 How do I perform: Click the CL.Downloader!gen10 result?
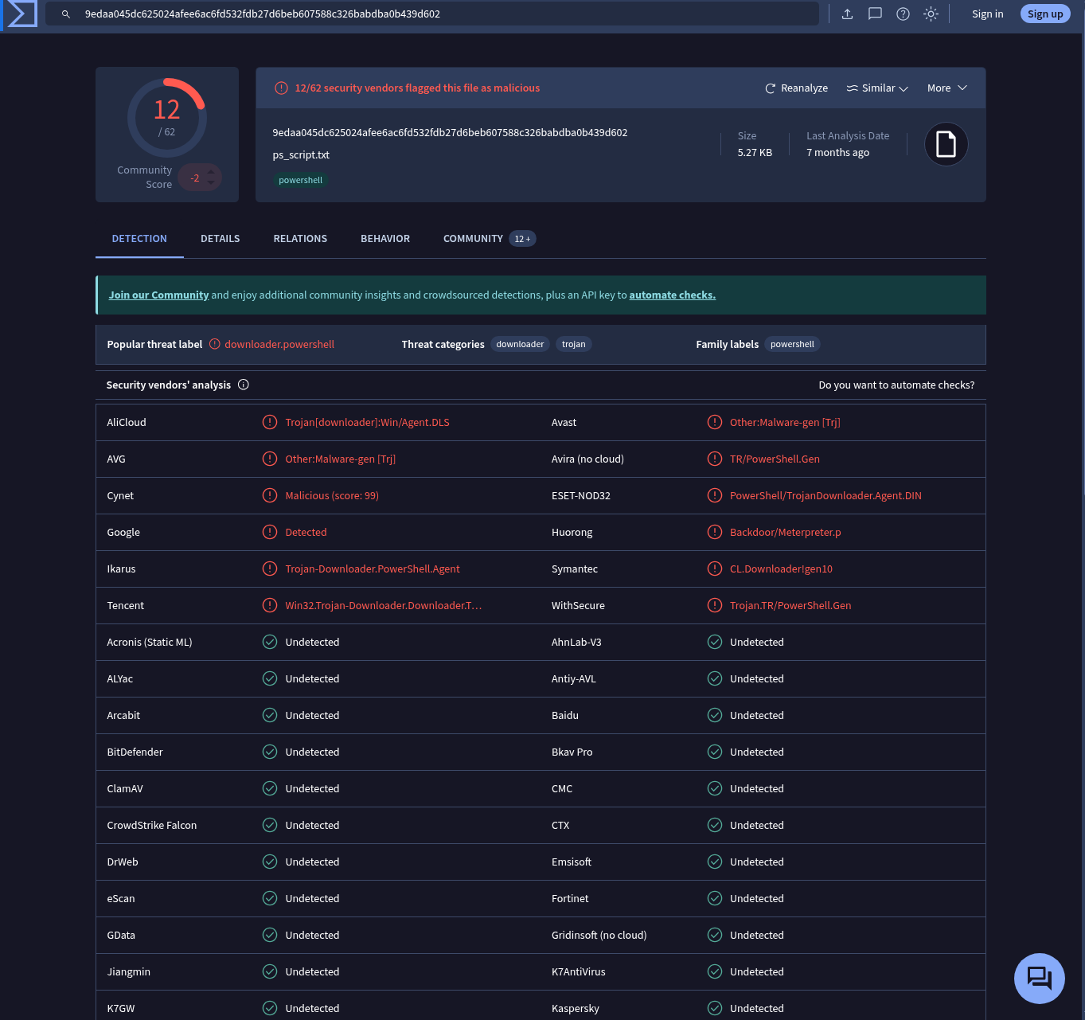[x=781, y=569]
